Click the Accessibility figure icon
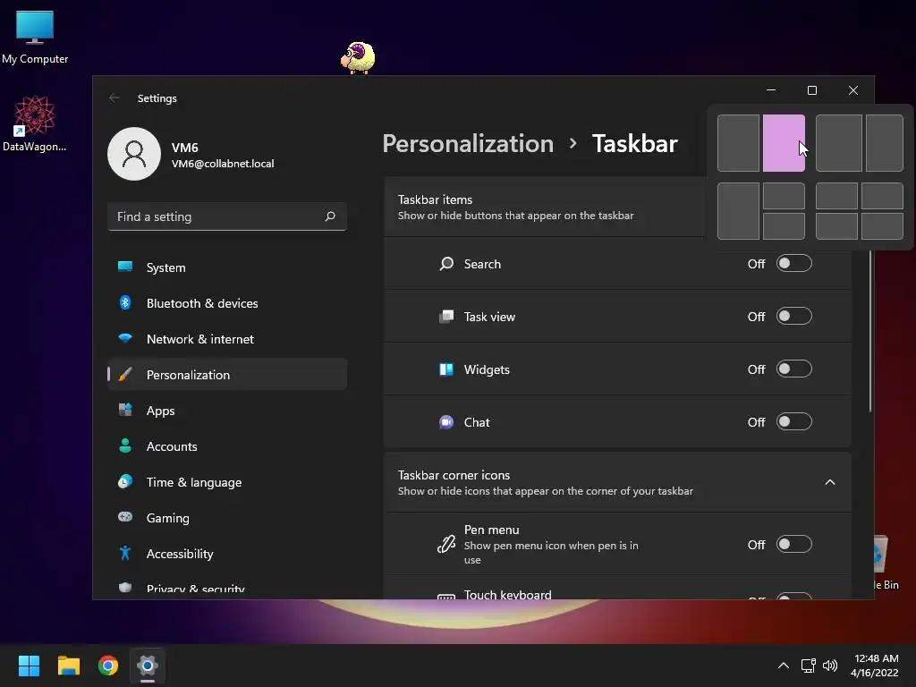 pos(125,553)
